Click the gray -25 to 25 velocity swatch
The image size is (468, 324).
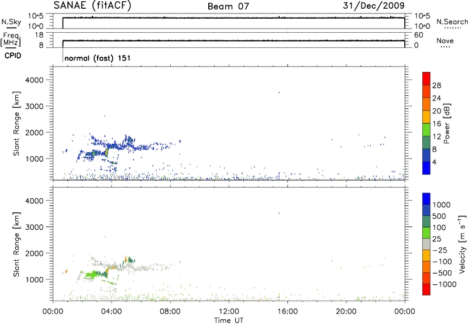click(x=426, y=244)
